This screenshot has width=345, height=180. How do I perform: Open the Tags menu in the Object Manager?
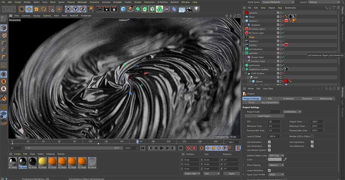click(280, 8)
